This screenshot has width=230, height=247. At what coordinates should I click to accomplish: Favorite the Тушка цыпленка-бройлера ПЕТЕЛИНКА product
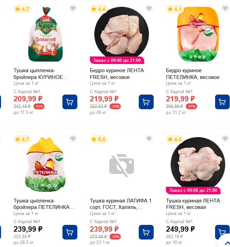pos(73,138)
